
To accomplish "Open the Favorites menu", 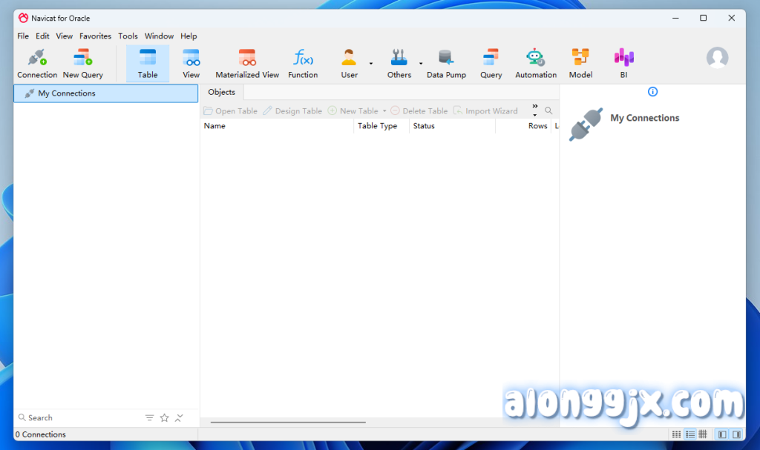I will (95, 36).
